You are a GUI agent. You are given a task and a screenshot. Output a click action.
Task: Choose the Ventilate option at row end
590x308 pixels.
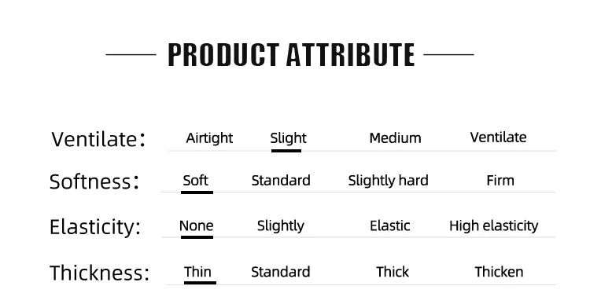pyautogui.click(x=498, y=137)
